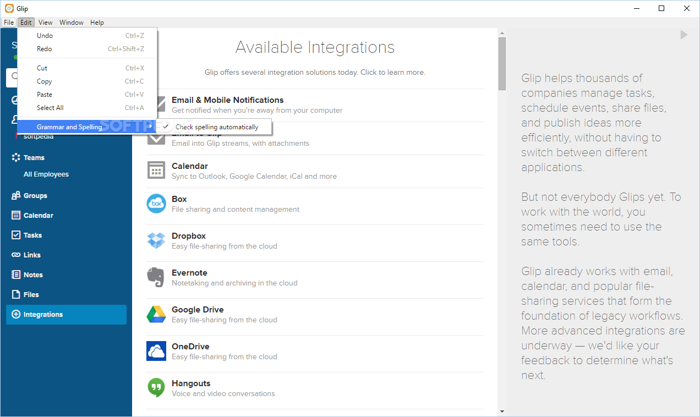Click the Glip app logo in title bar
The width and height of the screenshot is (700, 417).
(9, 8)
